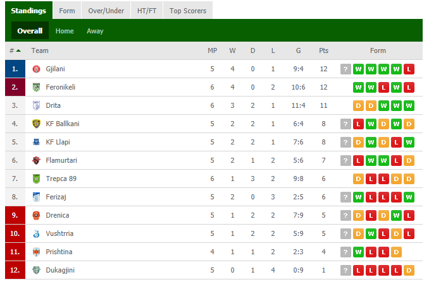Click the Gjilani team crest icon

[36, 69]
